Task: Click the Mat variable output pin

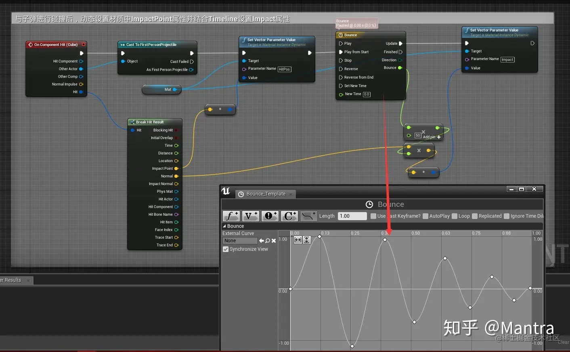Action: (175, 90)
